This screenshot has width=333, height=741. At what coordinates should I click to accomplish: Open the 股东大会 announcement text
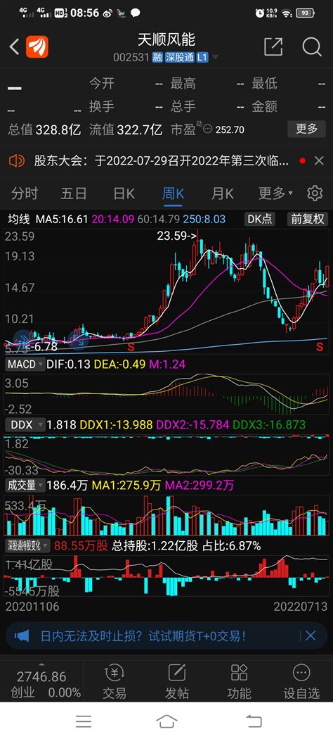tap(162, 161)
